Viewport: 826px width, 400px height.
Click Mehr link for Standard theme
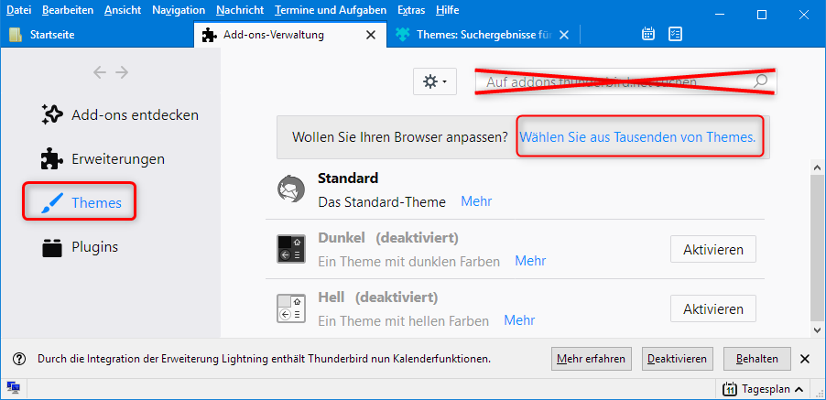(x=476, y=201)
